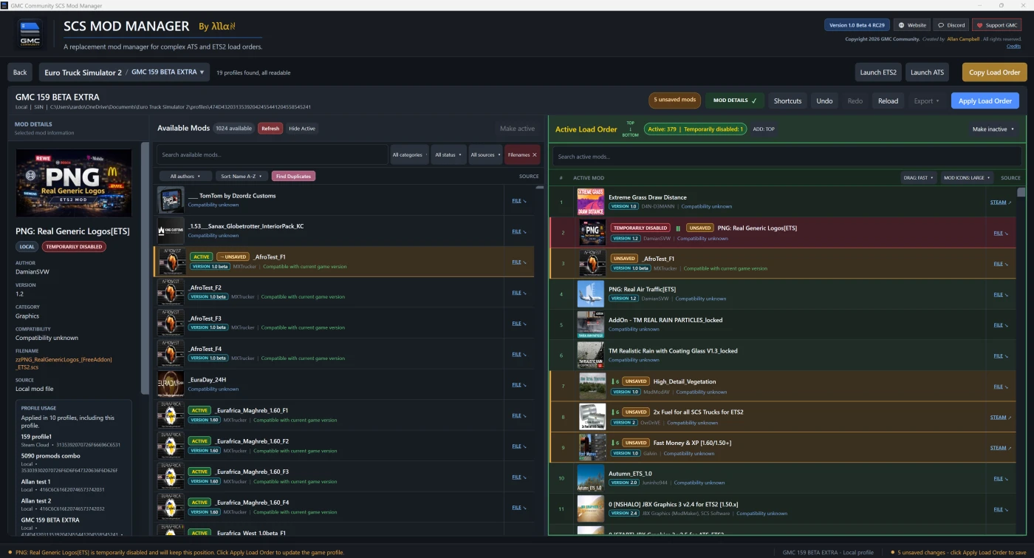Apply Load Order to the game profile

pyautogui.click(x=985, y=101)
